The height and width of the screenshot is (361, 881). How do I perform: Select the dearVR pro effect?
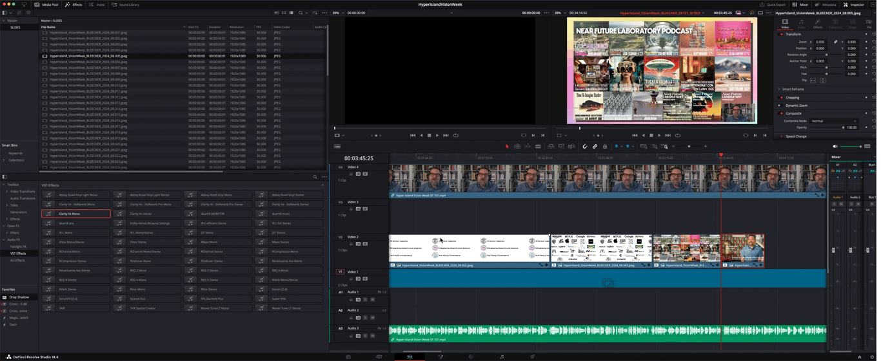click(75, 223)
